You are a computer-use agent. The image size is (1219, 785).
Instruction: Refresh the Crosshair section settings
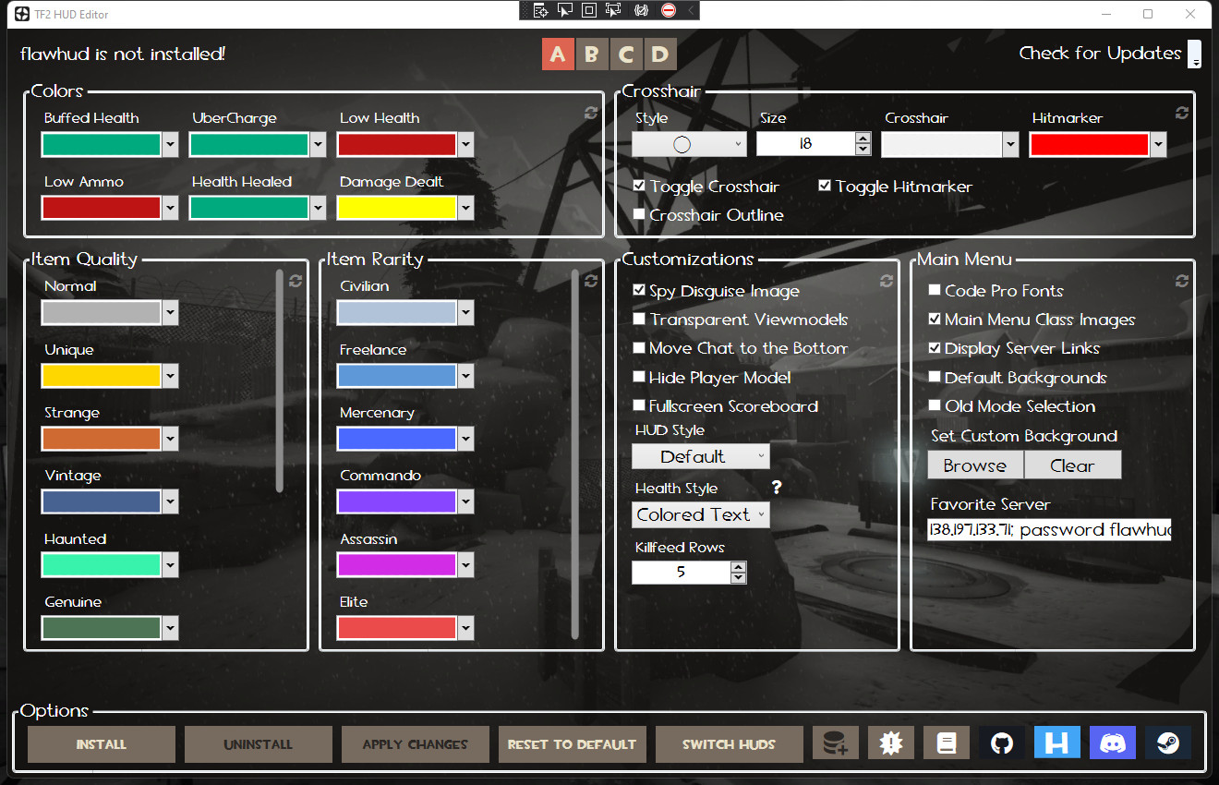pyautogui.click(x=1181, y=113)
